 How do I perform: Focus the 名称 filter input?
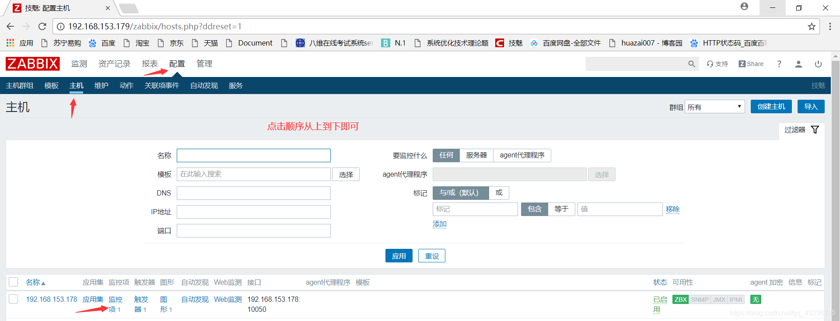(254, 155)
